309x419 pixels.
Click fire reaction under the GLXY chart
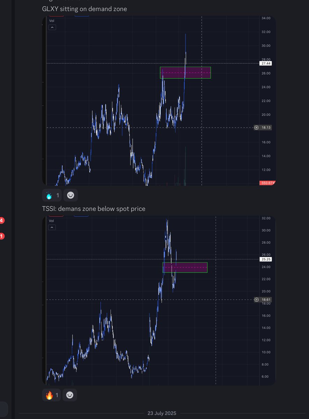point(52,196)
